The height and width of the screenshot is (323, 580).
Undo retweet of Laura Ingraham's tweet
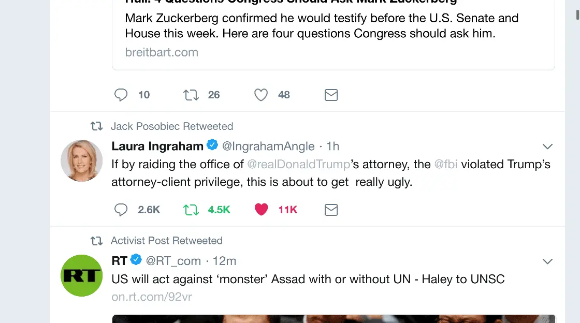192,210
